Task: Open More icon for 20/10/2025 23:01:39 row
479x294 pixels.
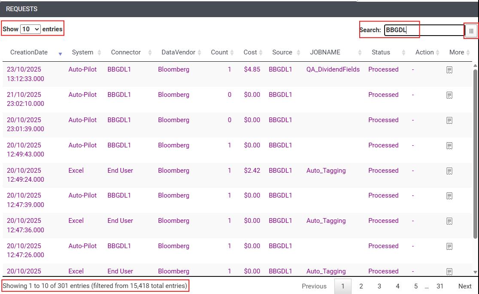Action: (449, 120)
